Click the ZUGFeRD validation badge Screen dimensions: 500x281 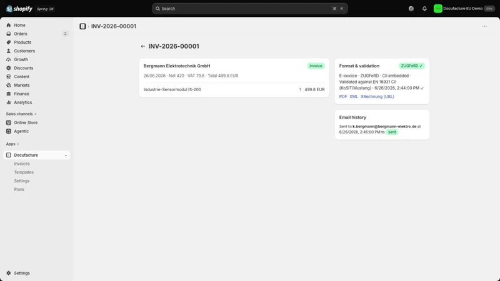(412, 66)
